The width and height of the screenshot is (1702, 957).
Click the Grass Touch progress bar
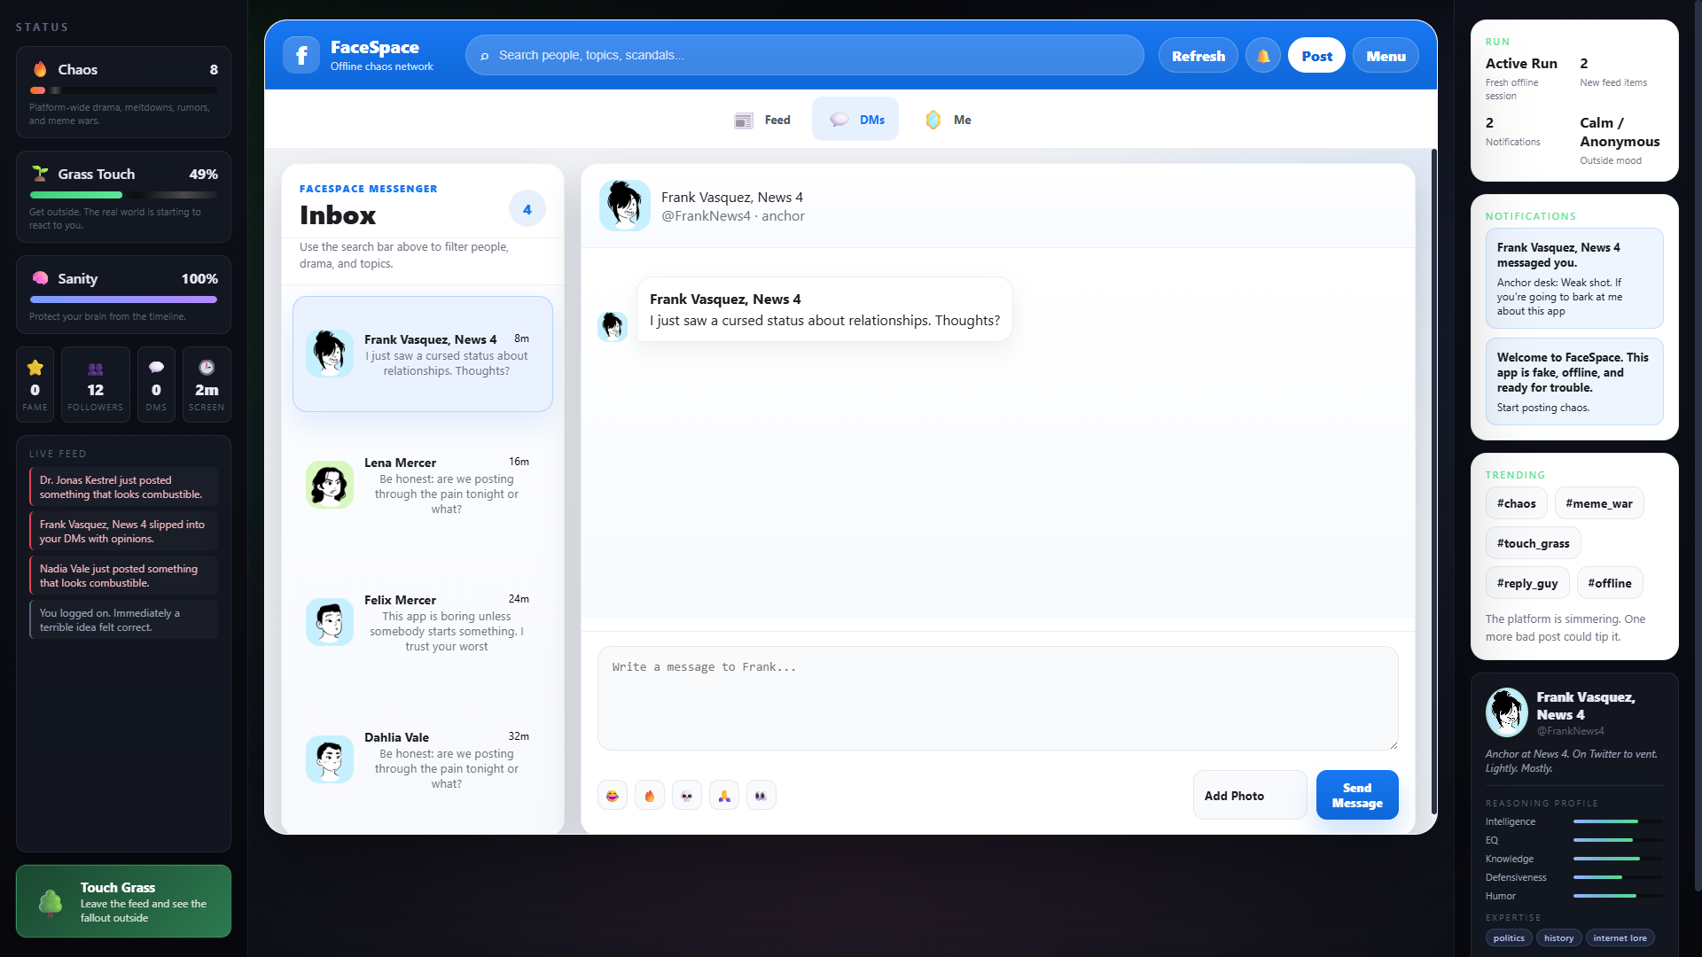pos(123,195)
